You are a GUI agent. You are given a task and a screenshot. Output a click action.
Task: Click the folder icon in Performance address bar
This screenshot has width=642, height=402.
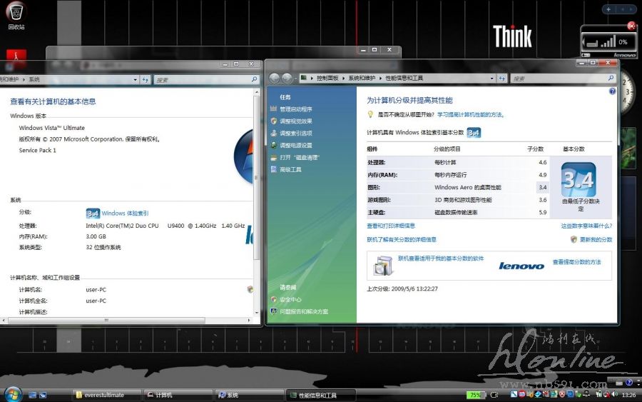tap(303, 77)
